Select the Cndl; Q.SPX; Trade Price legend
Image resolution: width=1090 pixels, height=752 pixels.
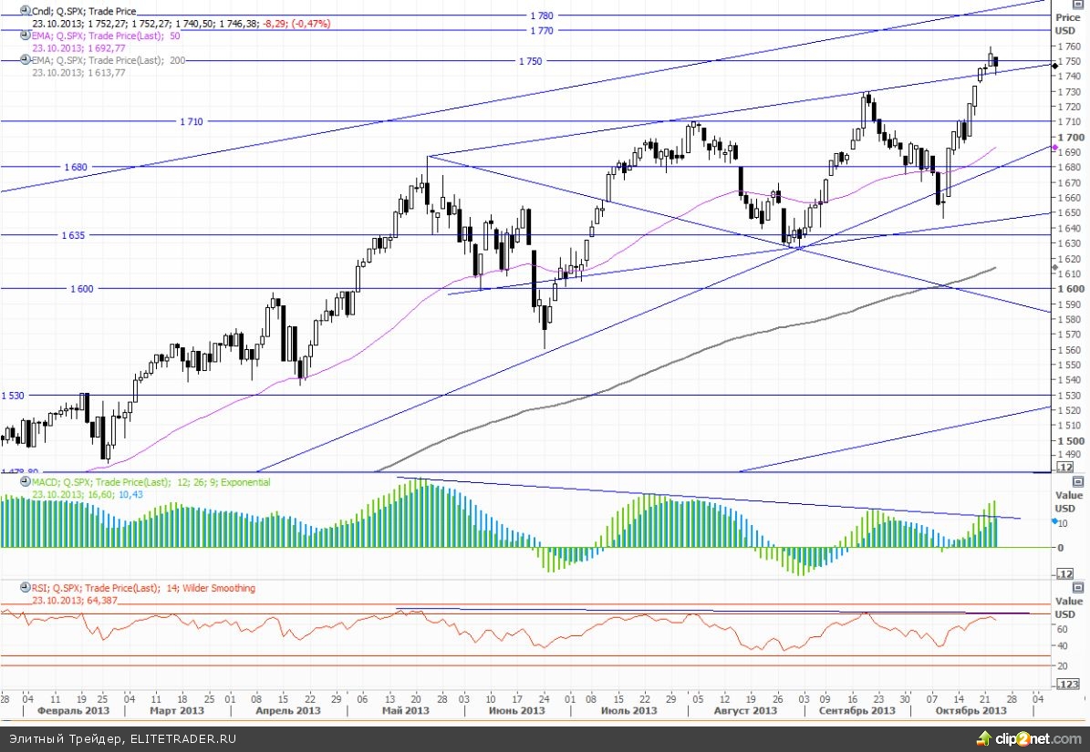tap(84, 11)
